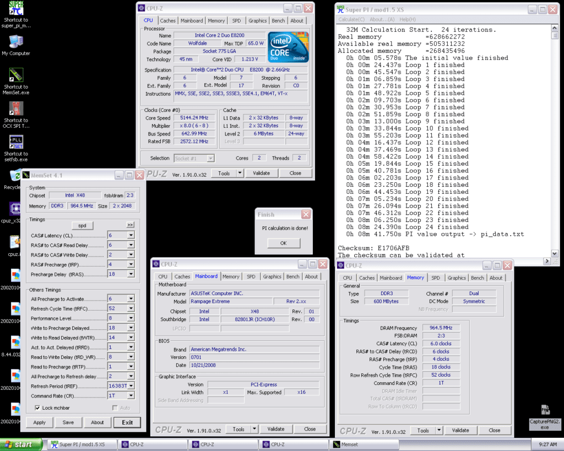The image size is (564, 451).
Task: Open the Super PI shortcut desktop icon
Action: pos(16,8)
